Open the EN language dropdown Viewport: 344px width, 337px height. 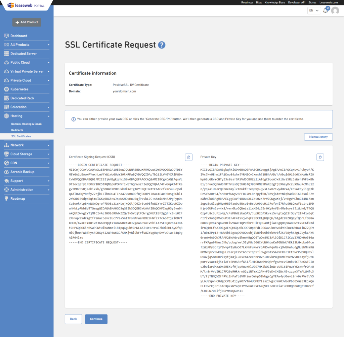(x=314, y=10)
